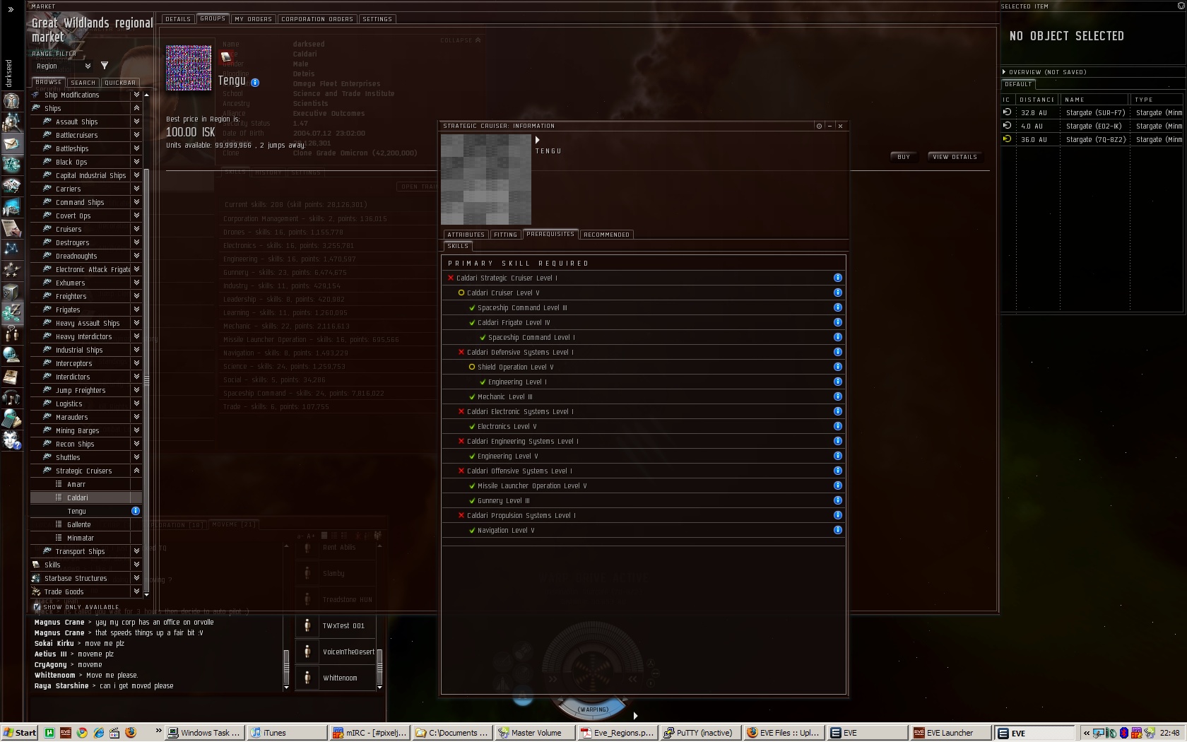Screen dimensions: 1187x742
Task: Show info for Gunnery Level III skill
Action: 837,500
